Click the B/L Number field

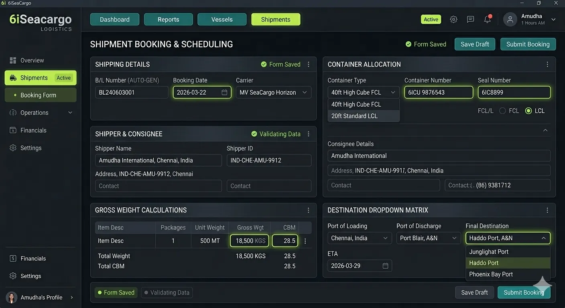pos(132,92)
